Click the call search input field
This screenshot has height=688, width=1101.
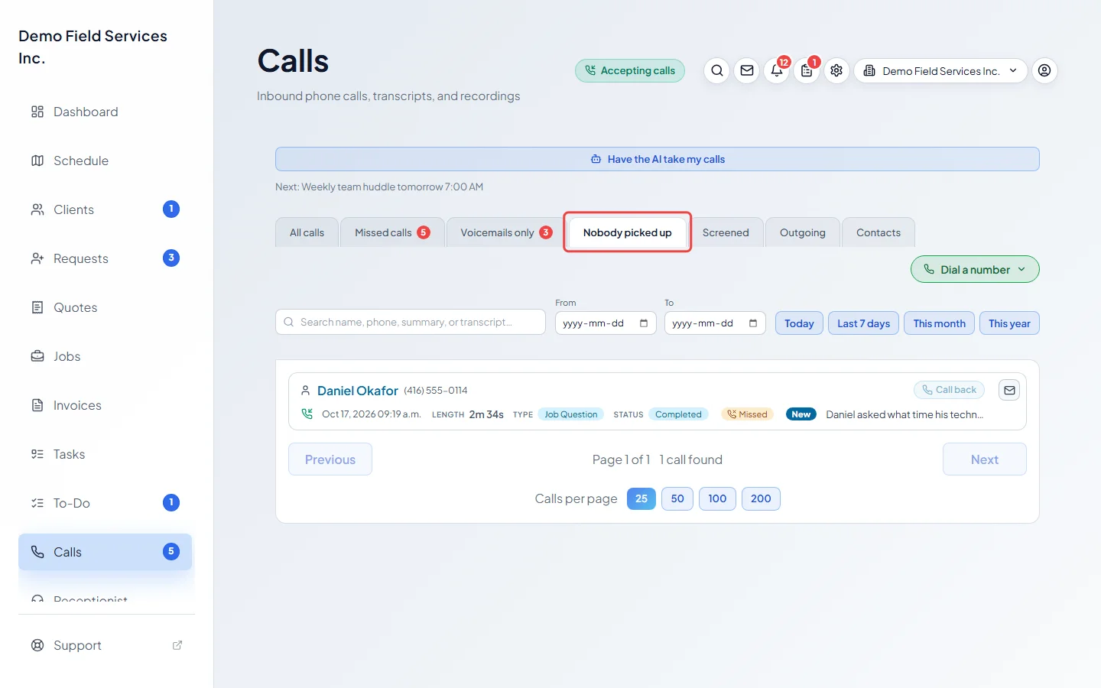tap(411, 322)
